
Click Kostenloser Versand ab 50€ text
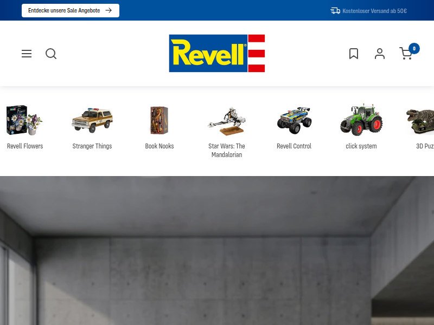[374, 11]
